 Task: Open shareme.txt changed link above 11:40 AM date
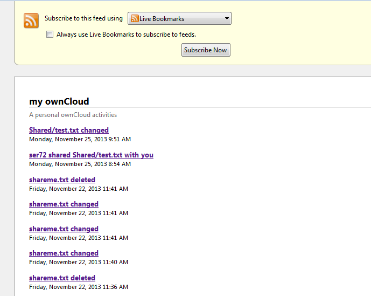coord(64,253)
